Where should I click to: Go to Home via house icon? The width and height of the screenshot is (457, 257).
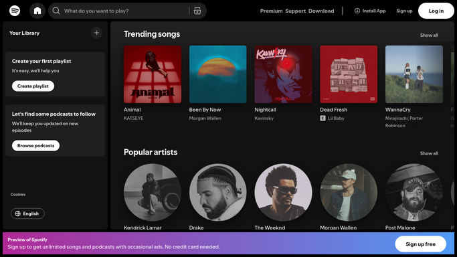coord(37,11)
